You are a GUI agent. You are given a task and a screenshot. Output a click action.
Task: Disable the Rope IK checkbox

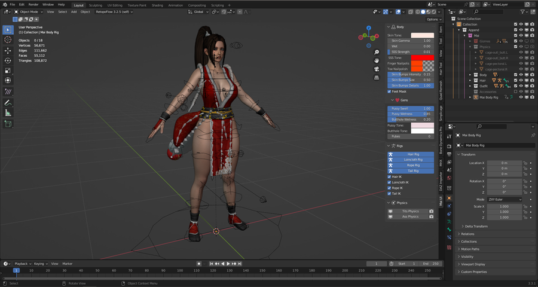click(389, 188)
